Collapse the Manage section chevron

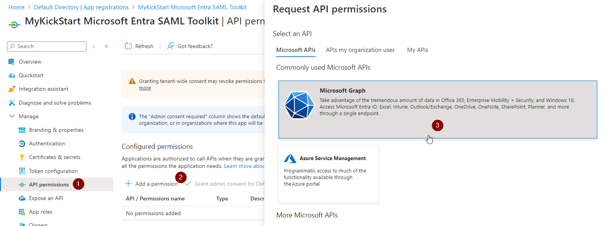[12, 116]
